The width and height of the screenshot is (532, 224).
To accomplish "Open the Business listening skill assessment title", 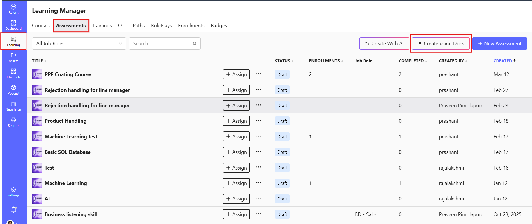I will click(x=71, y=214).
